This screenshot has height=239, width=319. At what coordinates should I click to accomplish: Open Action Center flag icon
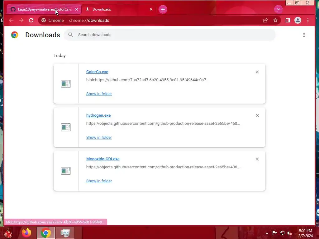(x=275, y=233)
